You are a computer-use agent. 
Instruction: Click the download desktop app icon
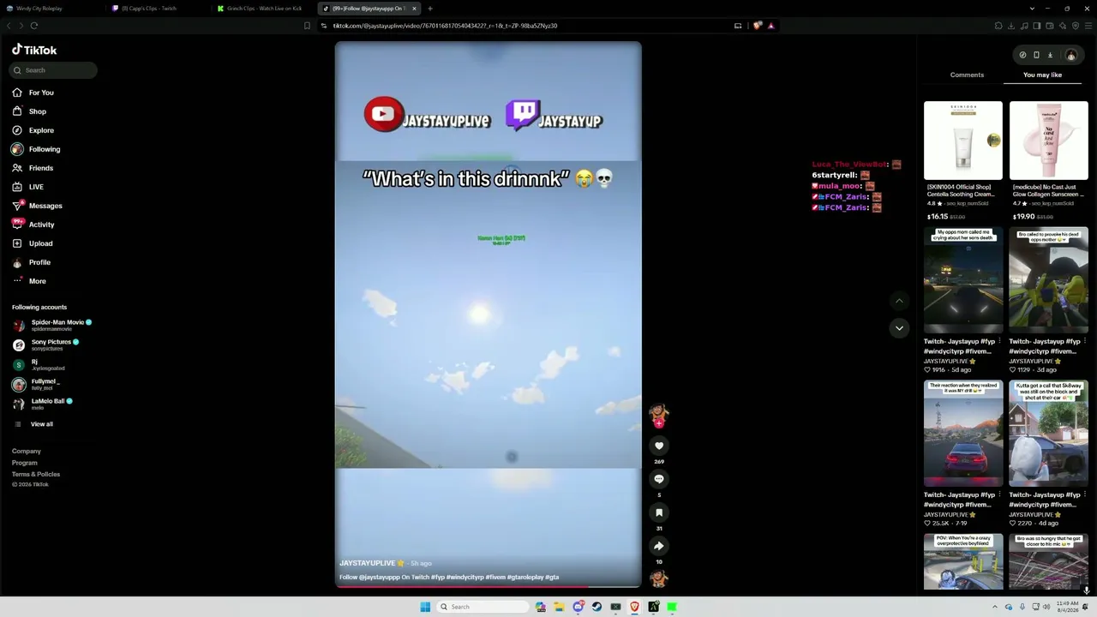click(x=1050, y=55)
